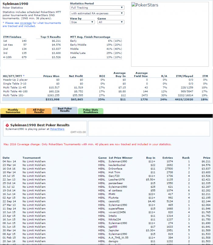Click the red spade icon beside Best Poker Results
The image size is (213, 245).
(x=7, y=125)
